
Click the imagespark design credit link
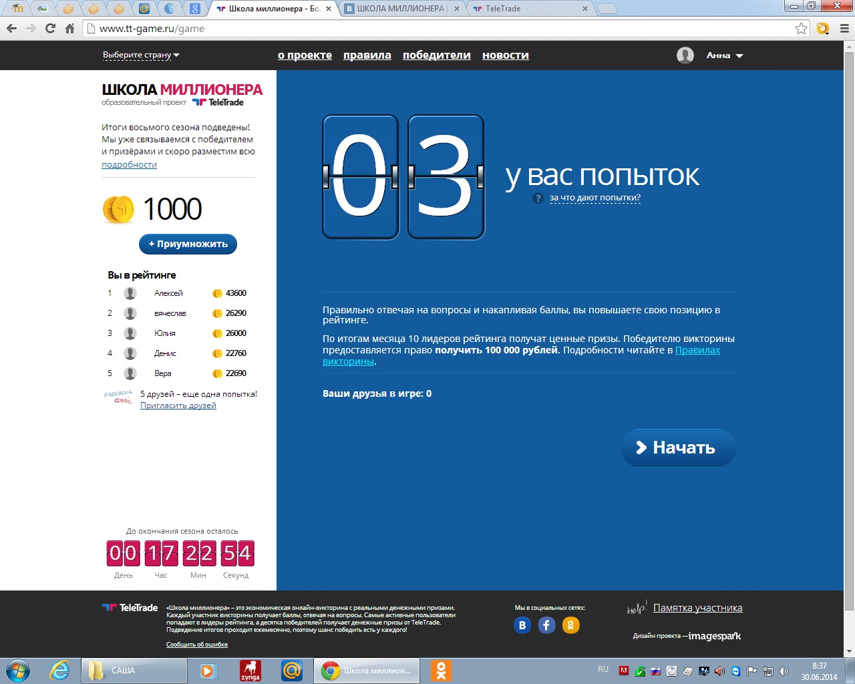tap(715, 636)
